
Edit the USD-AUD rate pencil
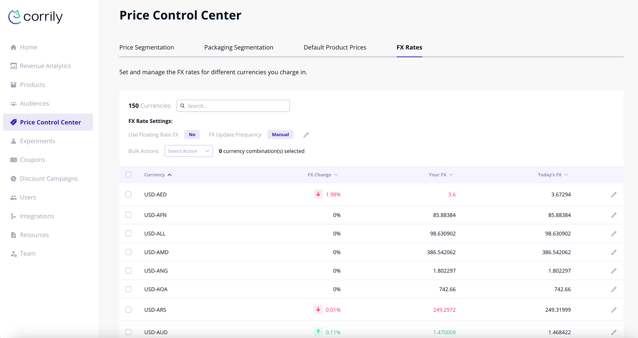coord(614,332)
